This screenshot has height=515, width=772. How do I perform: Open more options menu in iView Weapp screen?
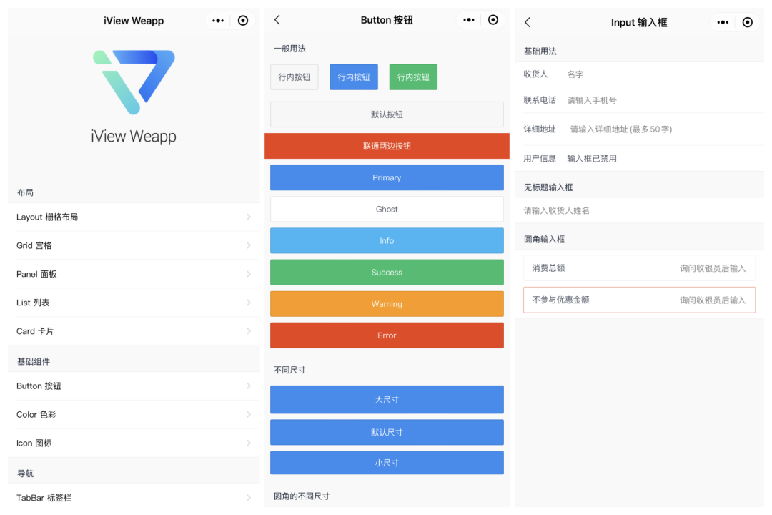(218, 21)
